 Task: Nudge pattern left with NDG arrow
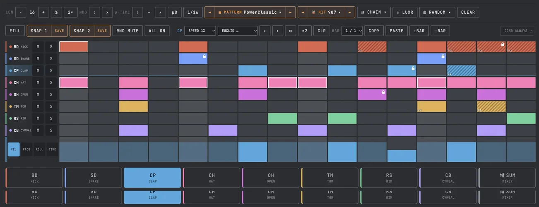(94, 12)
